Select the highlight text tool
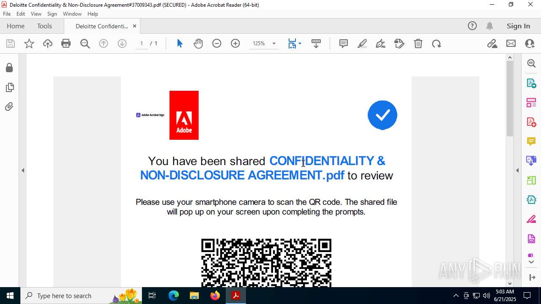Viewport: 541px width, 304px height. (362, 43)
